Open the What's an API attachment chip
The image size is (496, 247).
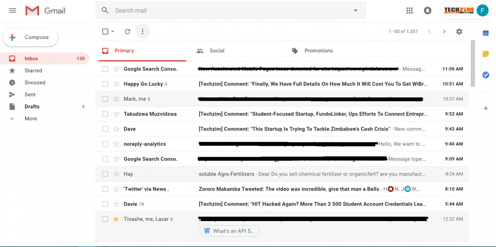coord(229,231)
